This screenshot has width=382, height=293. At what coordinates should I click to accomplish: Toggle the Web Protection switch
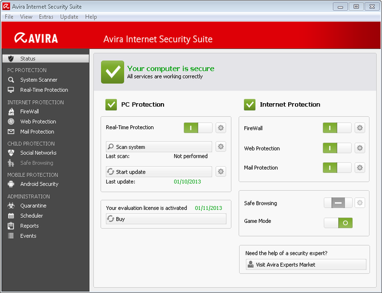tap(337, 148)
